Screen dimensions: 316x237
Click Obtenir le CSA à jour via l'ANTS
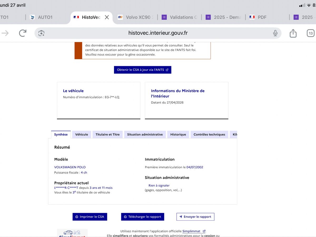coord(142,70)
